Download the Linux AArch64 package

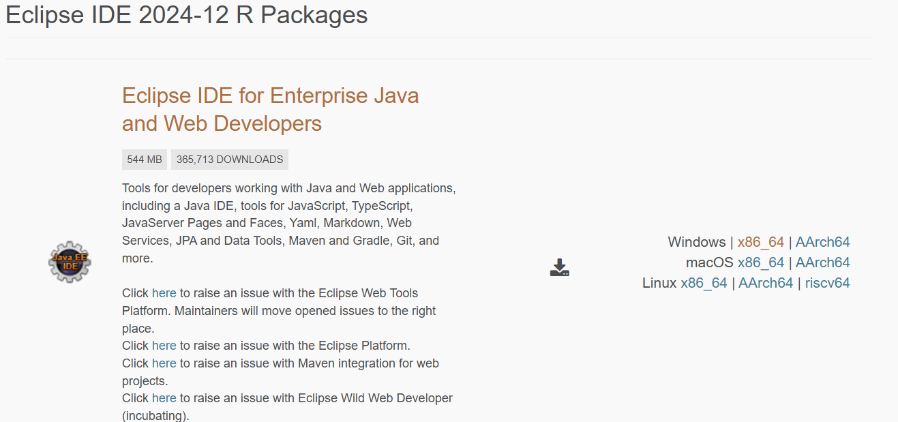(766, 283)
